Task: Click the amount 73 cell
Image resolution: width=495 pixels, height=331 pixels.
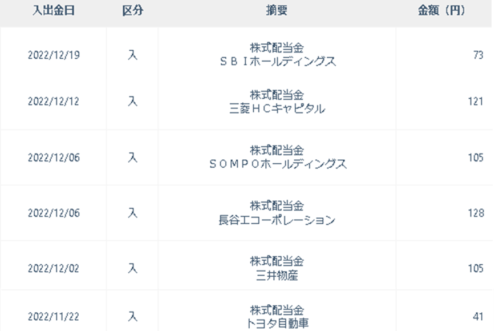Action: 478,55
